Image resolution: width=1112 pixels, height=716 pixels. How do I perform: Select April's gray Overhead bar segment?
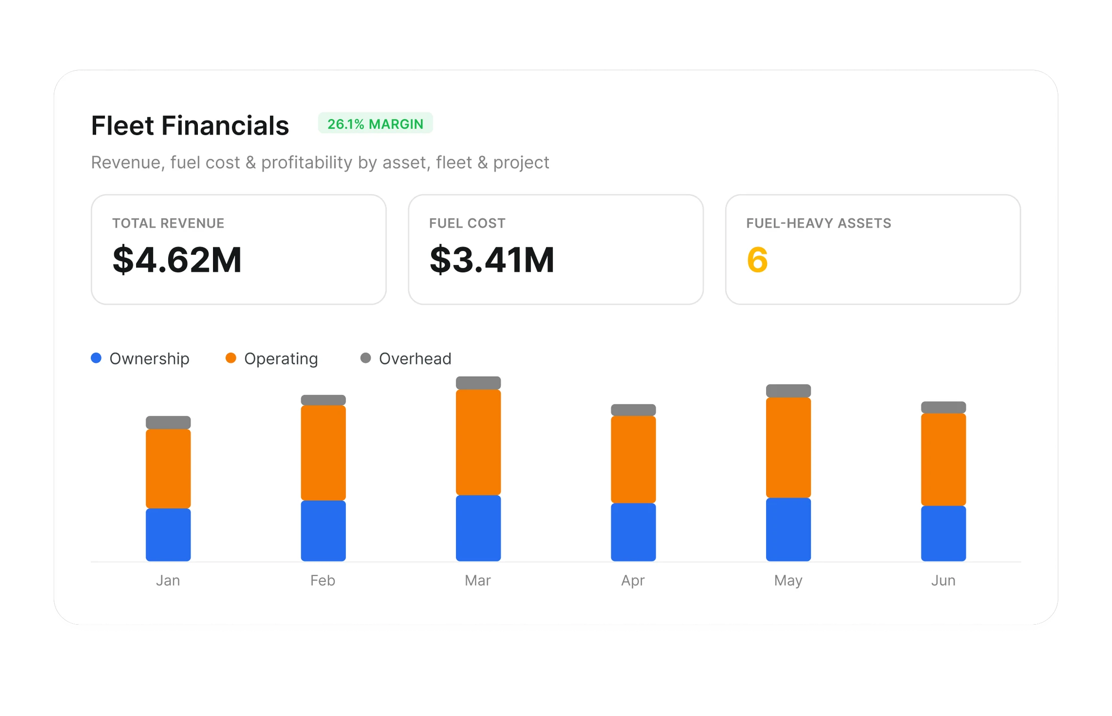[x=633, y=409]
